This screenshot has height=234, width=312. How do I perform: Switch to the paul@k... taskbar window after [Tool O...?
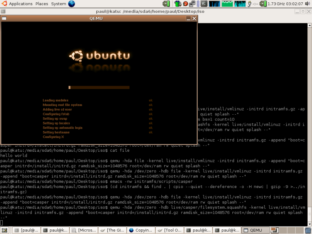[x=199, y=230]
